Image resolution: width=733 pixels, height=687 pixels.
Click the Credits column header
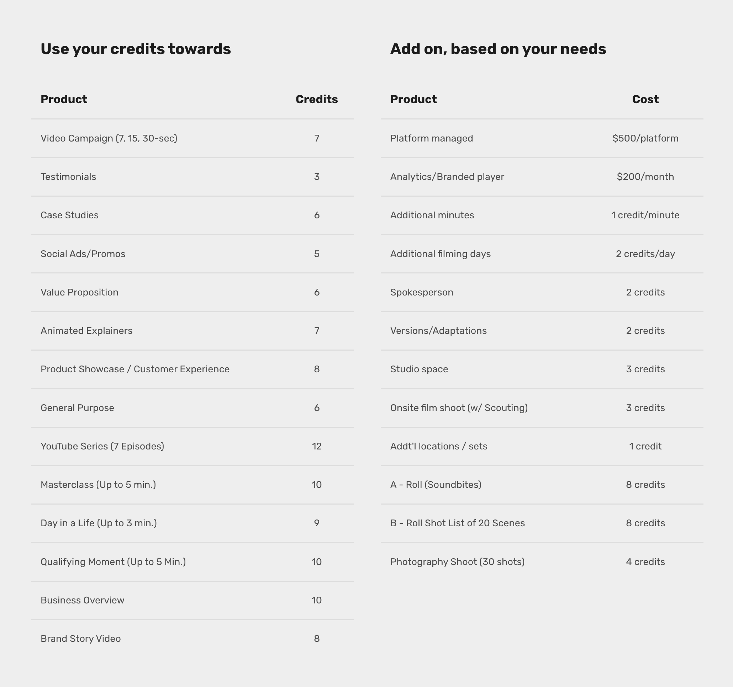pos(316,99)
